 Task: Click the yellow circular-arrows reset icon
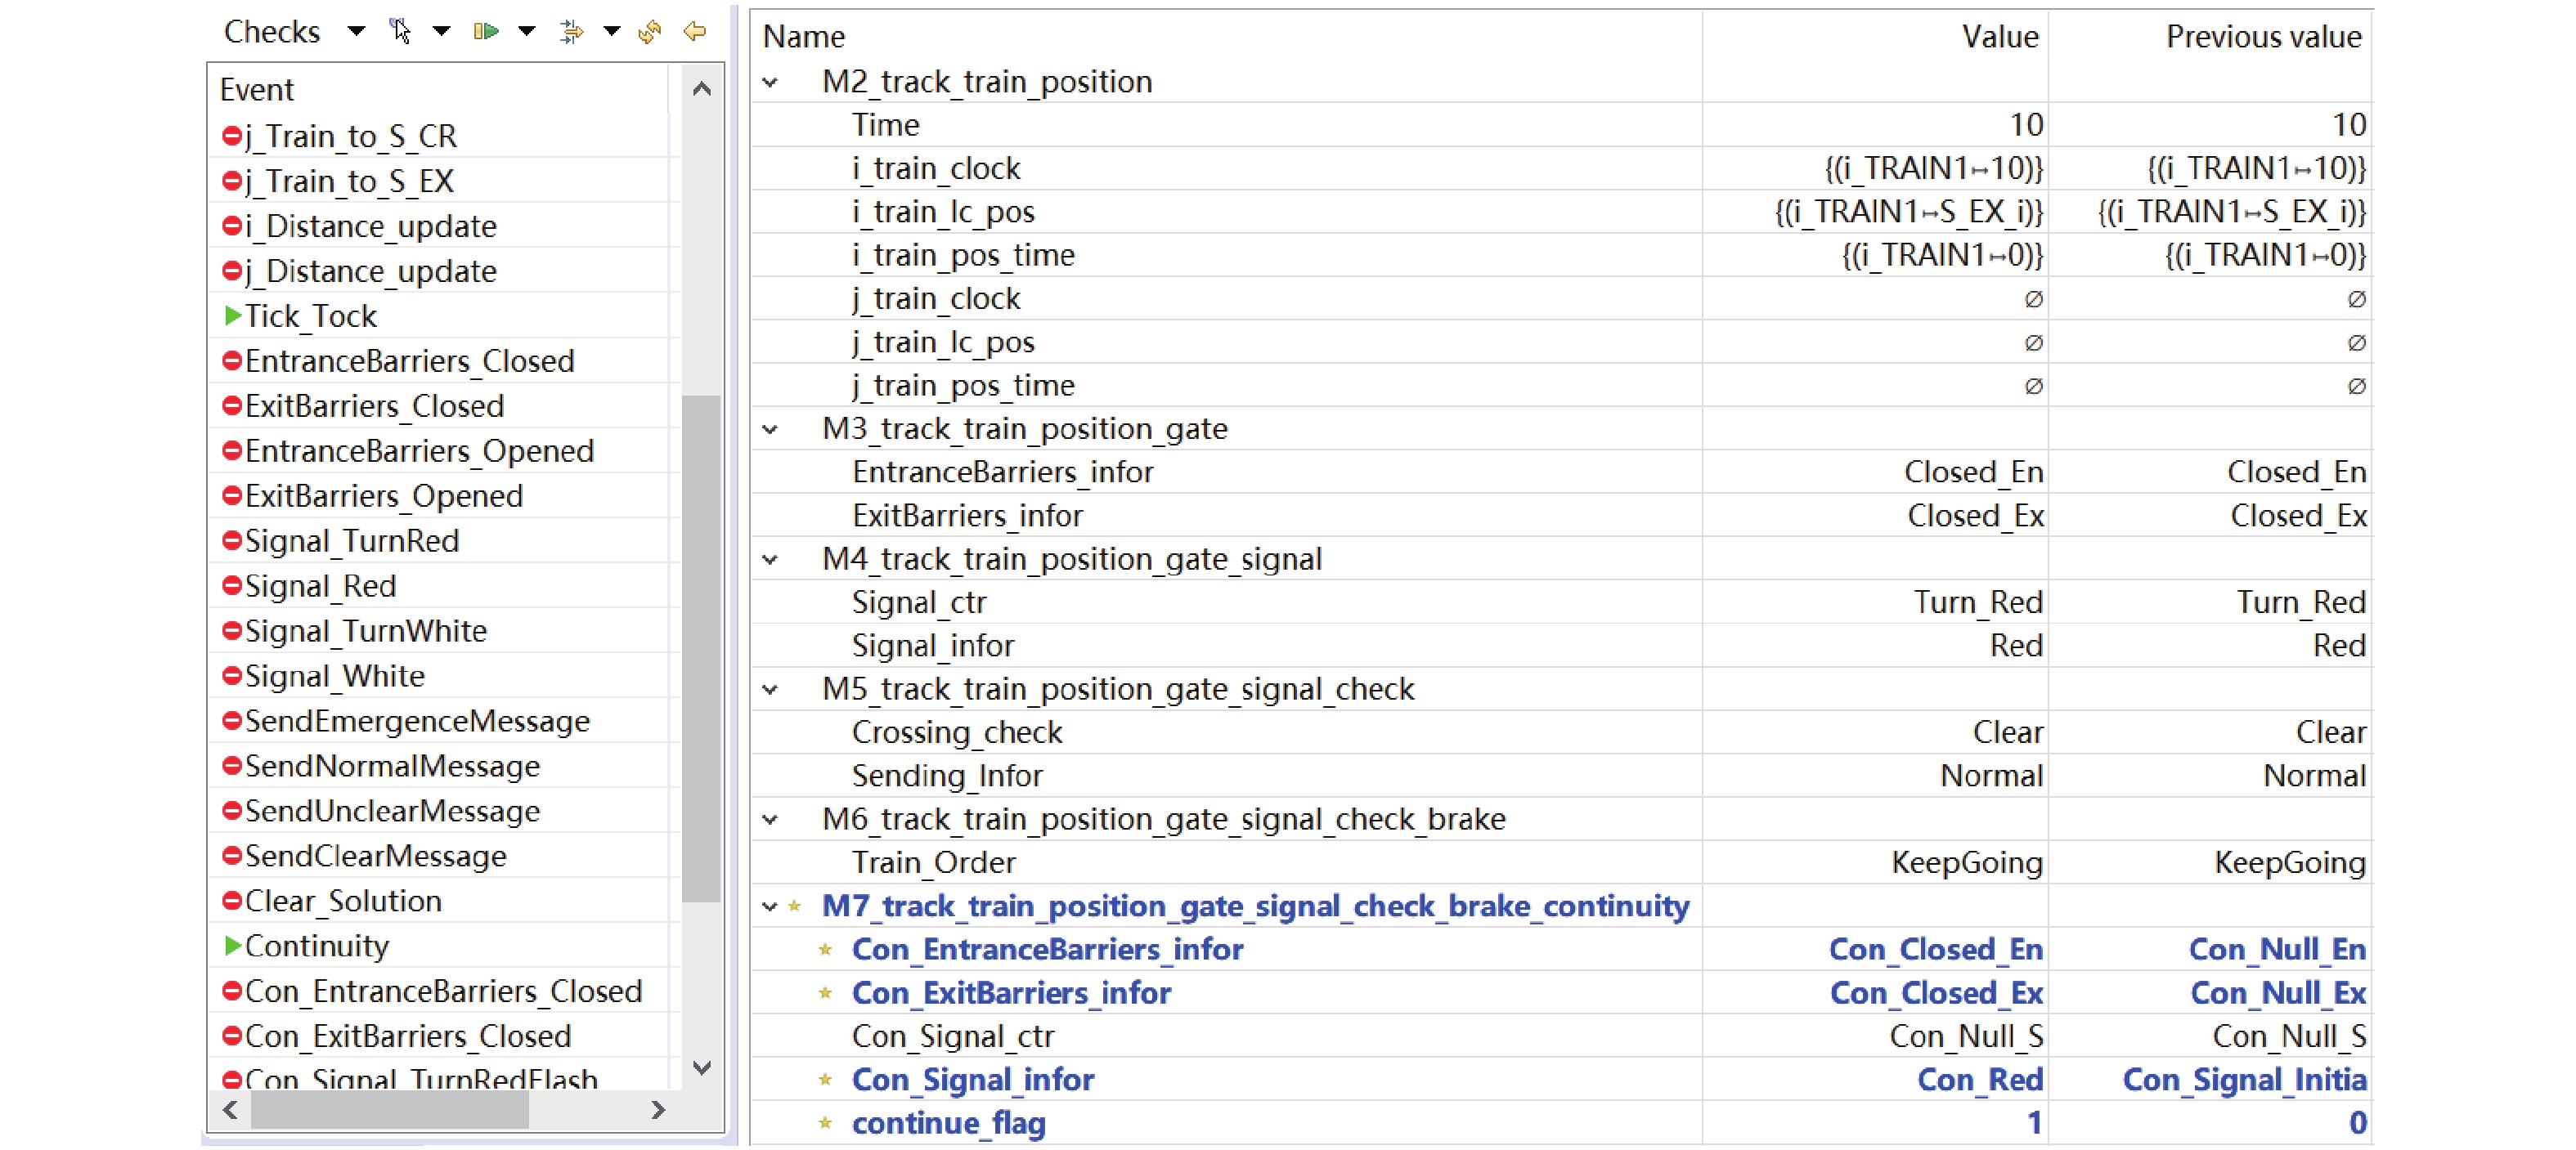[650, 32]
